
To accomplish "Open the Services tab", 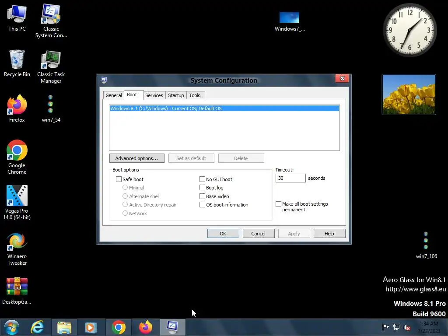I will click(154, 95).
